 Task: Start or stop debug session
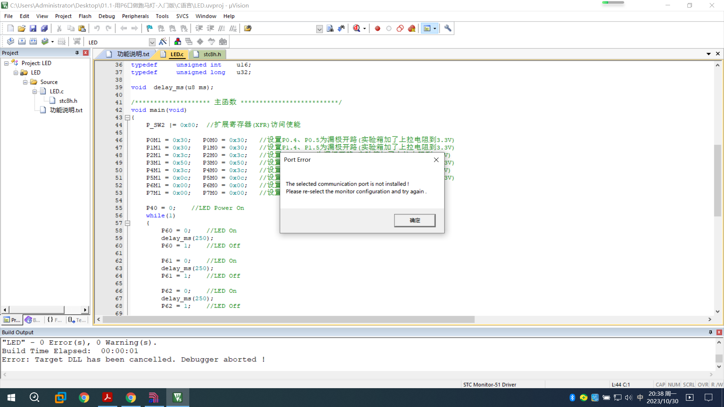pos(357,28)
